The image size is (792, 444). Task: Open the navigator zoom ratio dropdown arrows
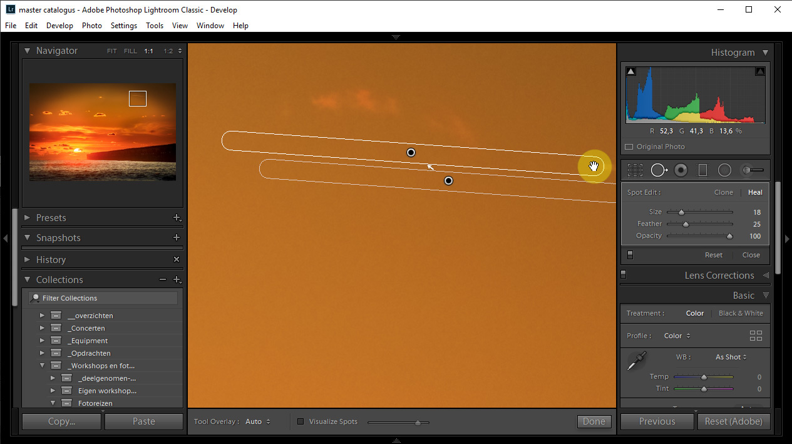(180, 51)
